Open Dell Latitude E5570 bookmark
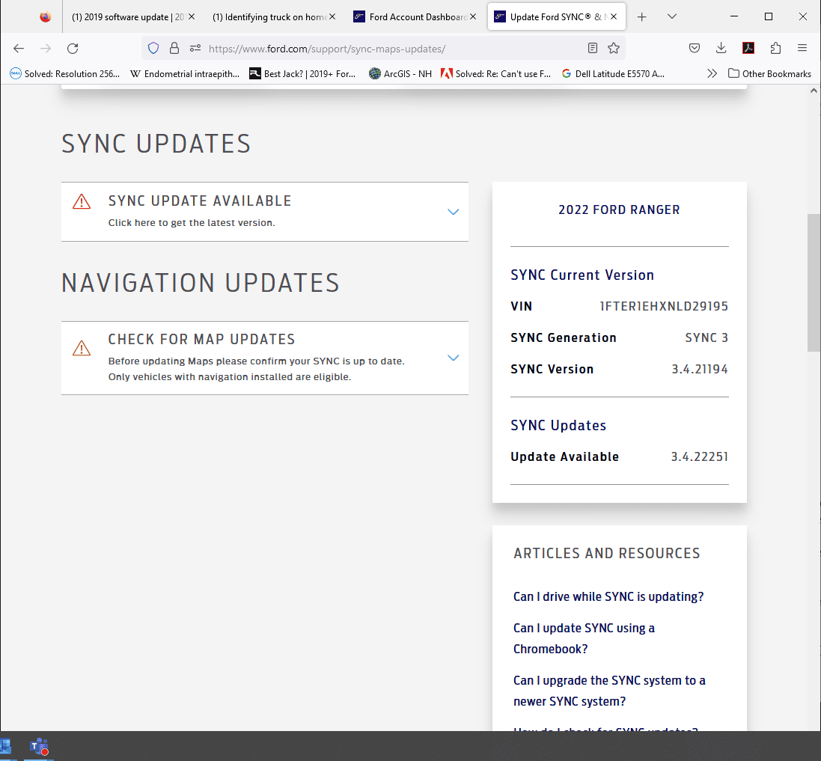The height and width of the screenshot is (761, 821). pos(613,74)
